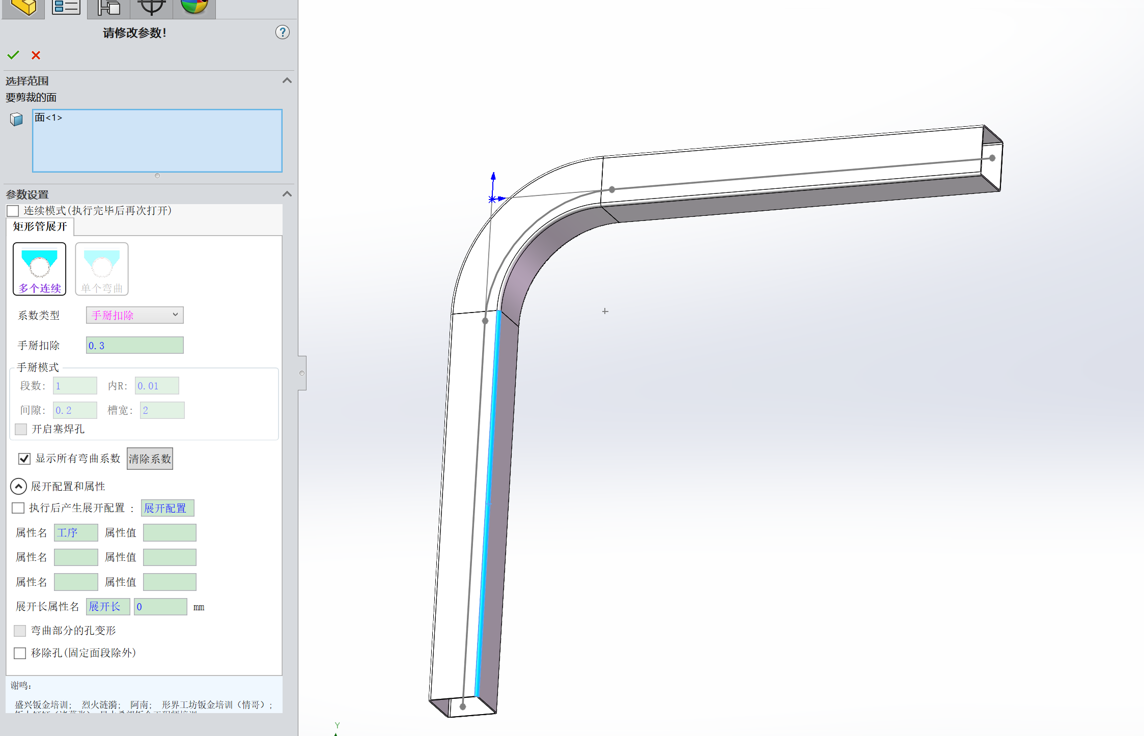Click the origin coordinate marker in viewport
The image size is (1144, 736).
click(493, 199)
